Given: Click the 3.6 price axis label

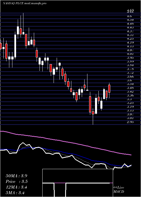Looking at the screenshot, I should [x=129, y=80].
